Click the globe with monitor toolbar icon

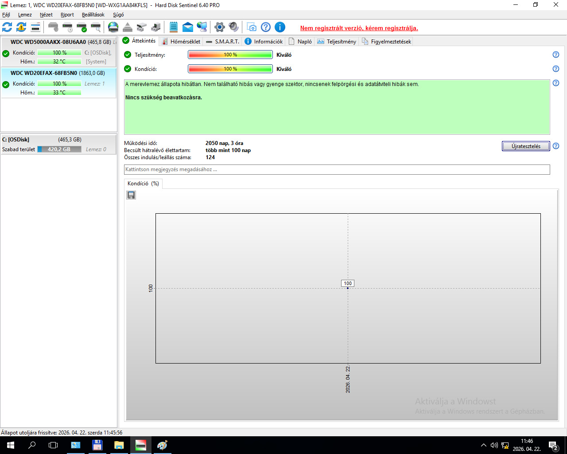pos(202,27)
